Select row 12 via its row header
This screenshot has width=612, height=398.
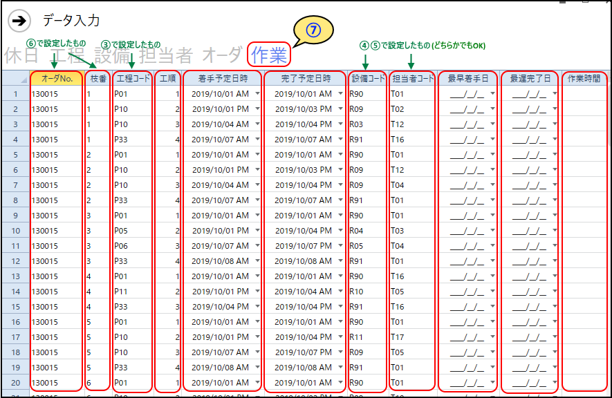coord(15,261)
